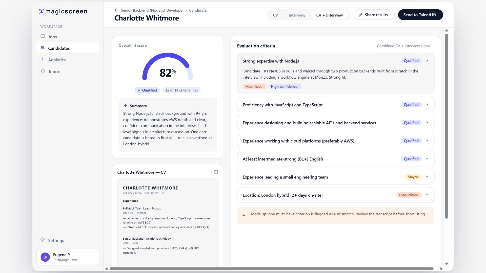Switch to the Interview tab
This screenshot has height=273, width=486.
coord(297,15)
